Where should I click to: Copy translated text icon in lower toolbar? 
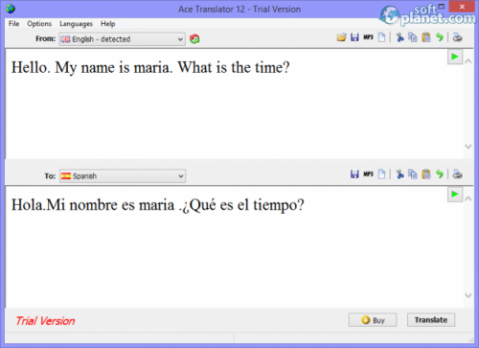[x=413, y=174]
